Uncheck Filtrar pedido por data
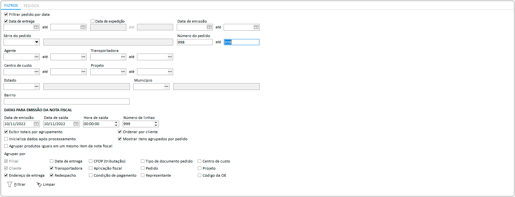Image resolution: width=515 pixels, height=197 pixels. [x=6, y=15]
